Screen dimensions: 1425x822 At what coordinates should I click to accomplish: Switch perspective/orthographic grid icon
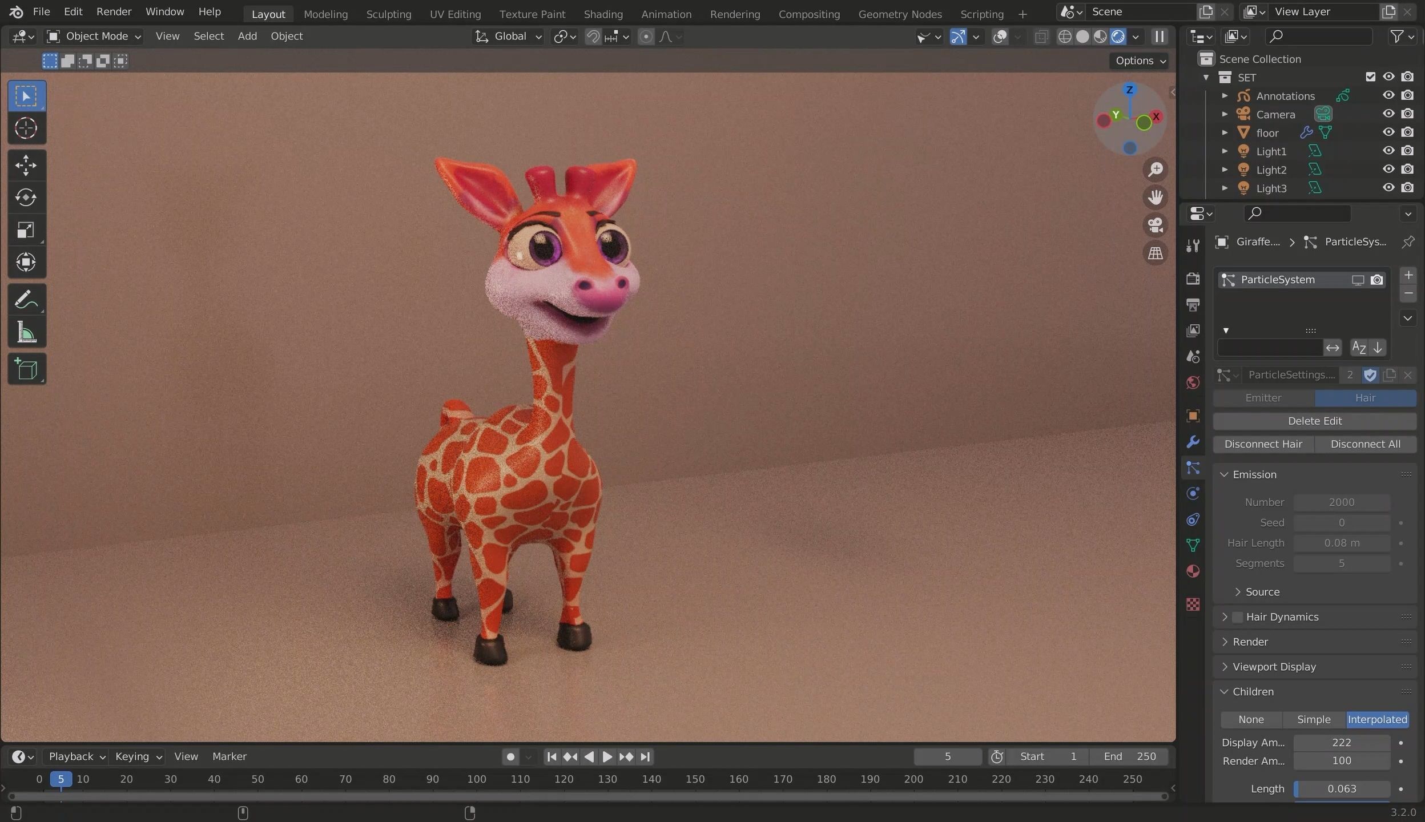(1156, 253)
